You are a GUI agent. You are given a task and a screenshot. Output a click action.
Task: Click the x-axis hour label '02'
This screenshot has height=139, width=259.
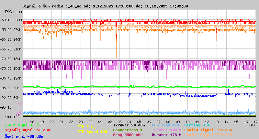click(x=110, y=122)
